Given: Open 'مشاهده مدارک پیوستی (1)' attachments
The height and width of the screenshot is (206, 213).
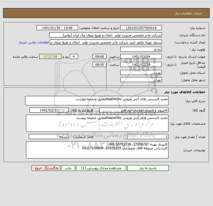Looking at the screenshot, I should pyautogui.click(x=101, y=168).
